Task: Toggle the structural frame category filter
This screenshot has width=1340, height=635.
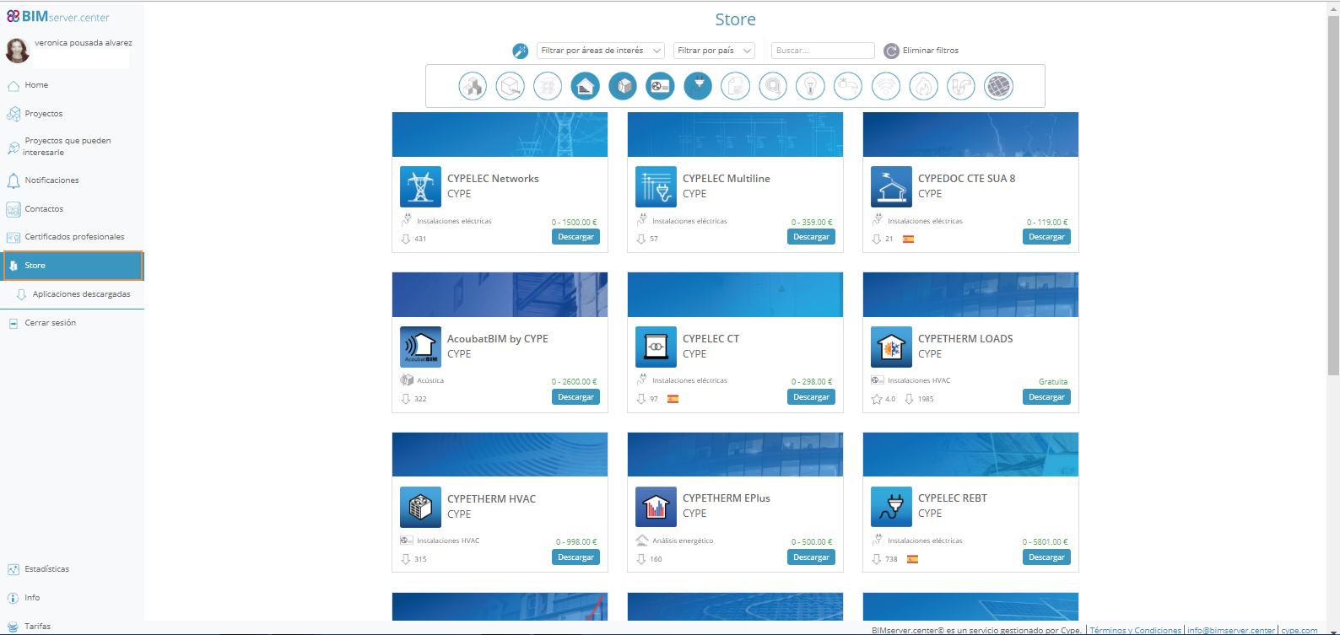Action: pyautogui.click(x=548, y=86)
